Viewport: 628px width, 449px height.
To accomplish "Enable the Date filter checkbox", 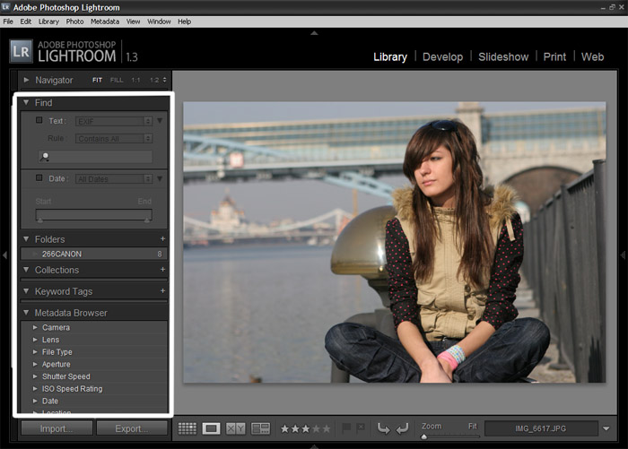I will tap(39, 178).
